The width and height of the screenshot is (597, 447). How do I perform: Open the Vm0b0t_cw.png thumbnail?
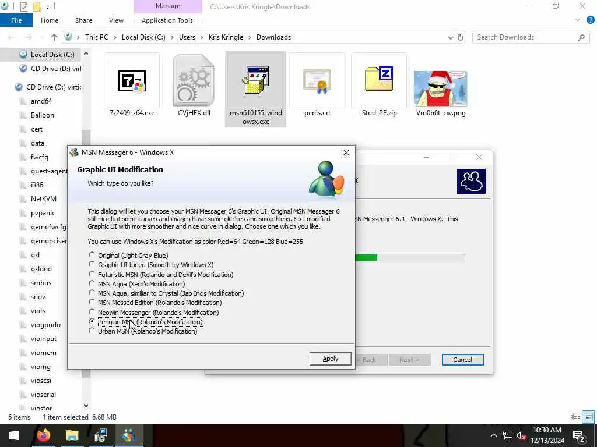point(441,88)
